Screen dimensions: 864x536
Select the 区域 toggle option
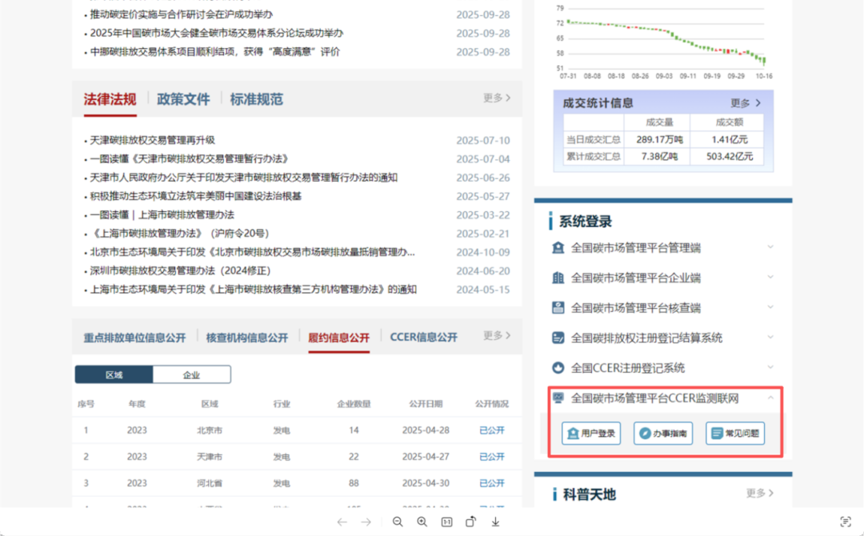point(114,374)
